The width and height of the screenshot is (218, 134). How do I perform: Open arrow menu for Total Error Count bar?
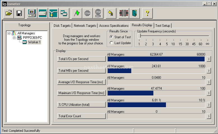(209, 116)
